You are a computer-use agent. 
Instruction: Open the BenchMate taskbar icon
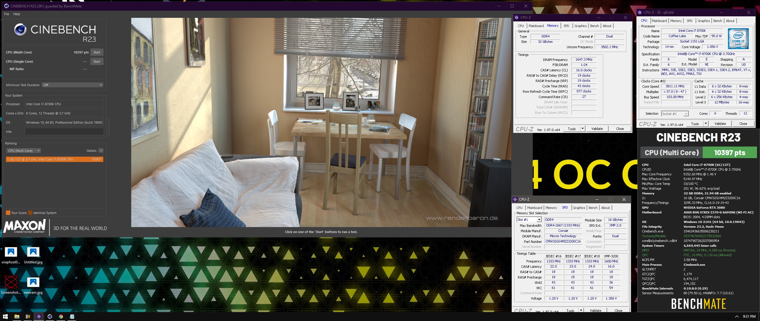pyautogui.click(x=28, y=317)
